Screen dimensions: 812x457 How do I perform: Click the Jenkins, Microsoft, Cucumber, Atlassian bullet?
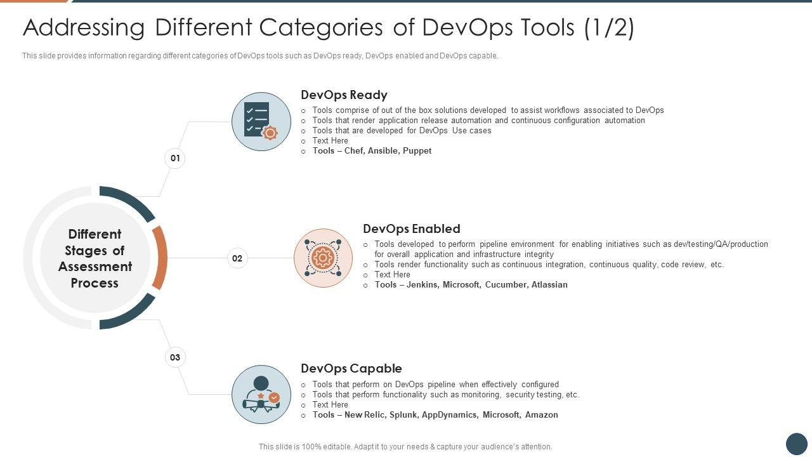coord(471,285)
